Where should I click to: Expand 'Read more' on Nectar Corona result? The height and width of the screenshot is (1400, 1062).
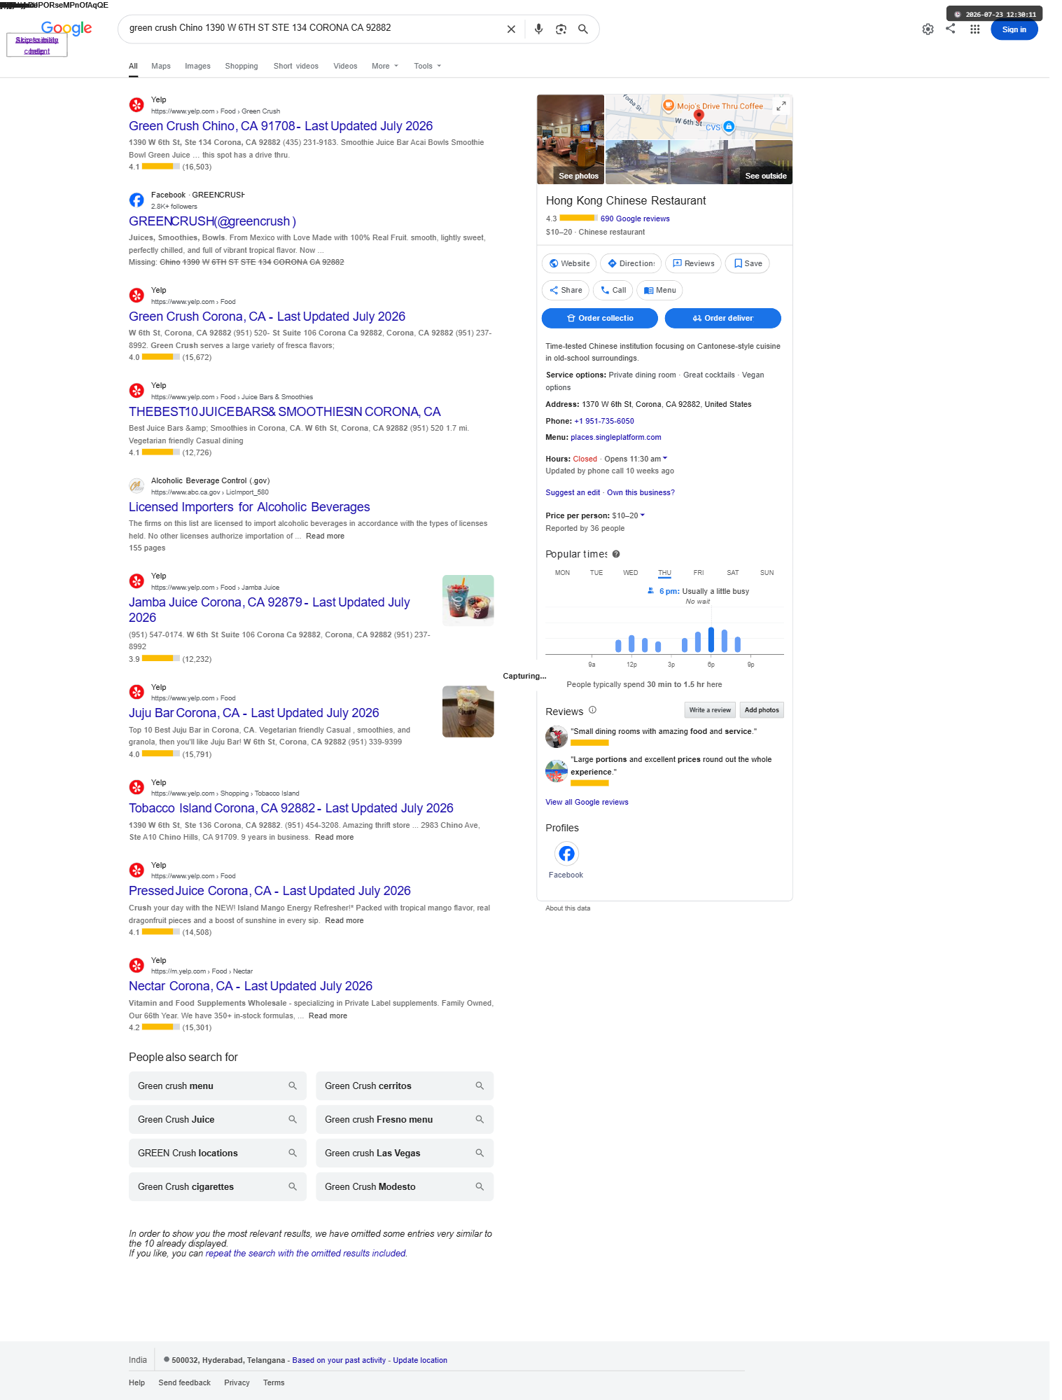point(328,1016)
